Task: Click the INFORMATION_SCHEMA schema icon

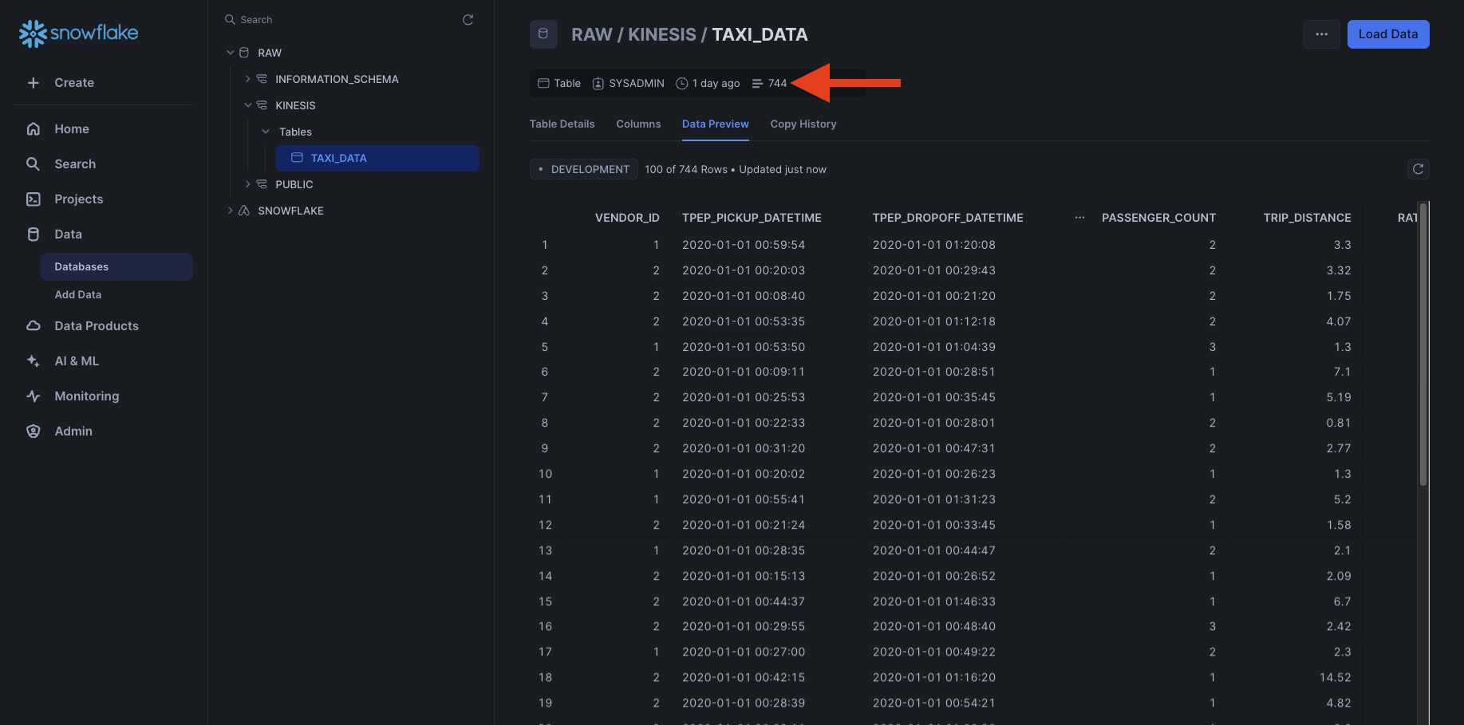Action: (x=262, y=79)
